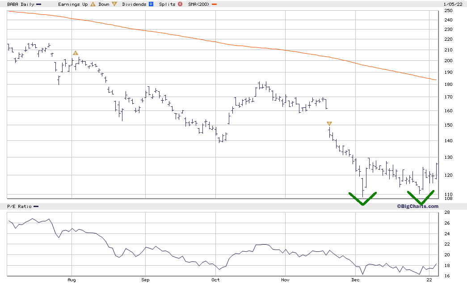Click the 130 price axis label

click(x=448, y=157)
